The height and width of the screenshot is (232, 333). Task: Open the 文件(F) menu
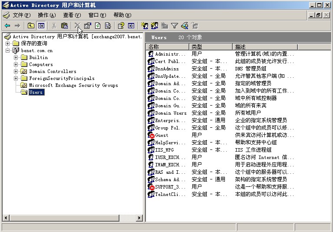coord(21,15)
